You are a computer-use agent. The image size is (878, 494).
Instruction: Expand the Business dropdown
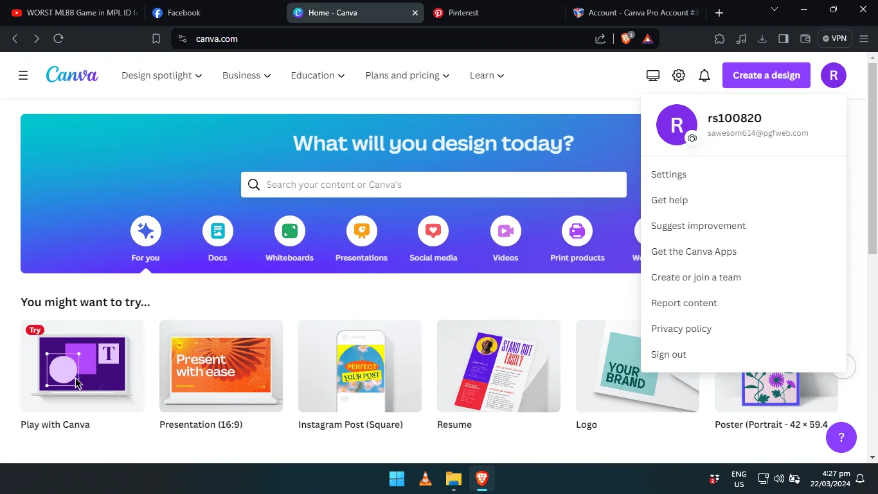(247, 75)
